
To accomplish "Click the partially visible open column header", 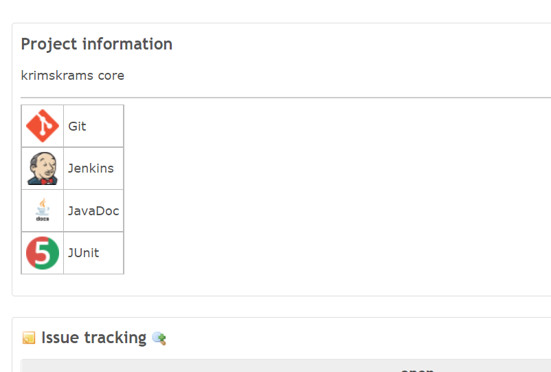I will 417,369.
